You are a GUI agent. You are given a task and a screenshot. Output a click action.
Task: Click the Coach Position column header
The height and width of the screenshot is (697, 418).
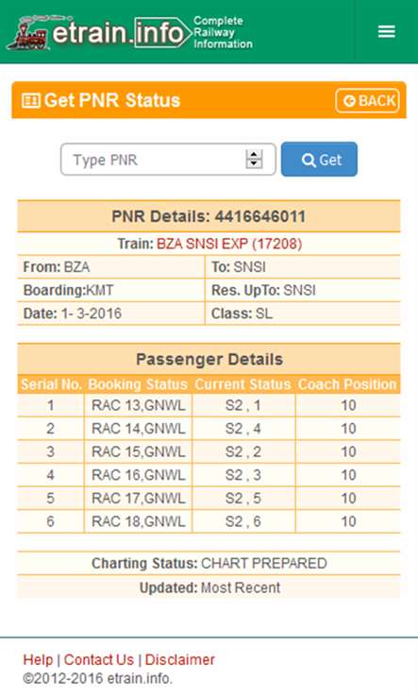tap(347, 384)
